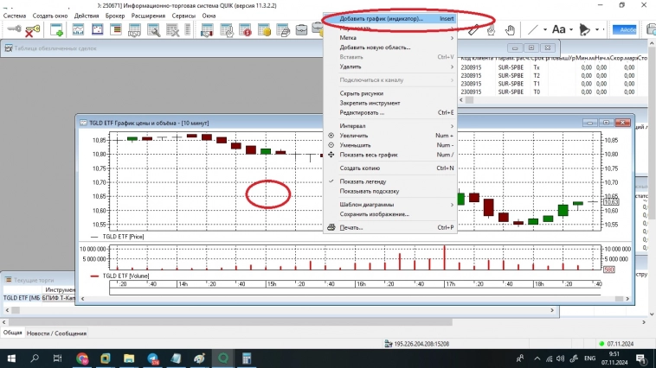
Task: Enable the Показывать подсказку option
Action: [x=369, y=191]
